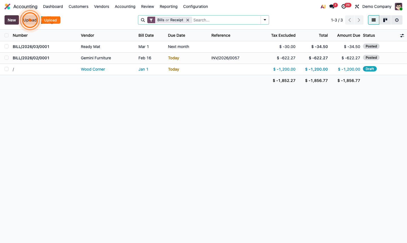Viewport: 407px width, 243px height.
Task: Expand the search options dropdown arrow
Action: point(265,20)
